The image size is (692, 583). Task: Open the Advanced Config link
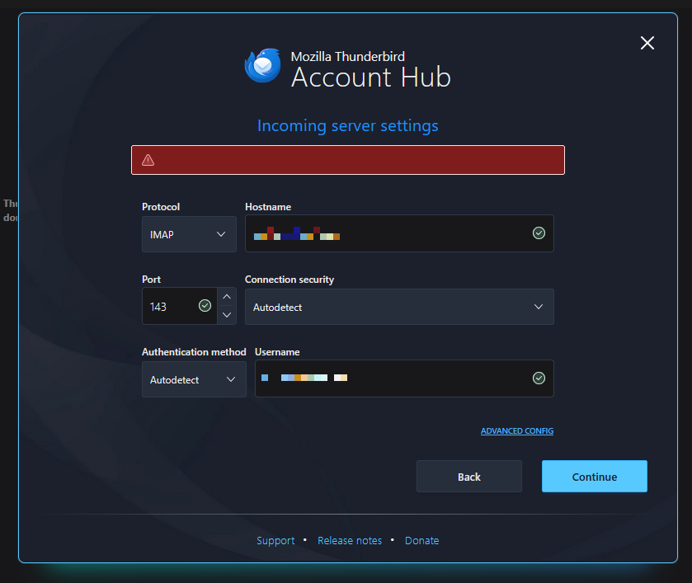(x=517, y=430)
